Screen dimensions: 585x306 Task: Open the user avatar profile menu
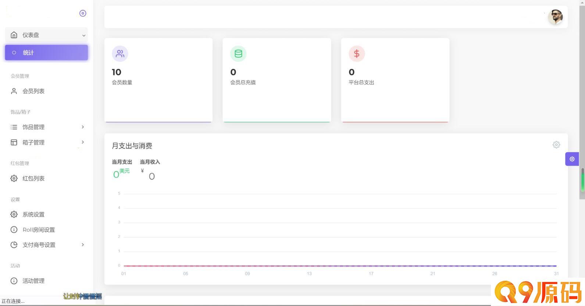[x=555, y=17]
